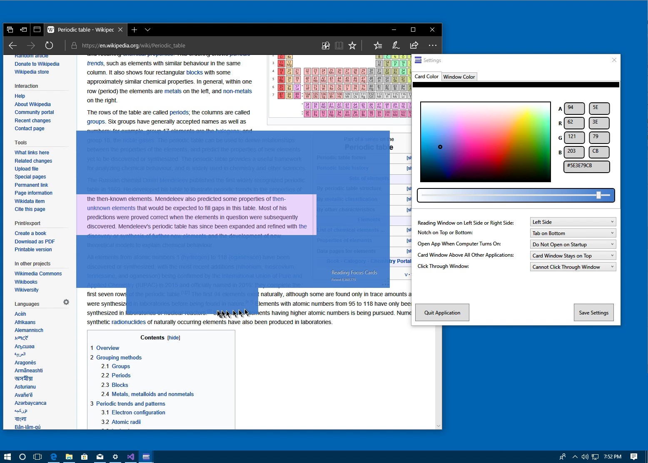Viewport: 648px width, 463px height.
Task: Click the Edge address bar URL
Action: coord(134,45)
